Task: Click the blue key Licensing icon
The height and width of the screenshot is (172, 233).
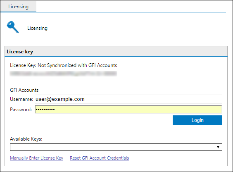Action: [13, 27]
